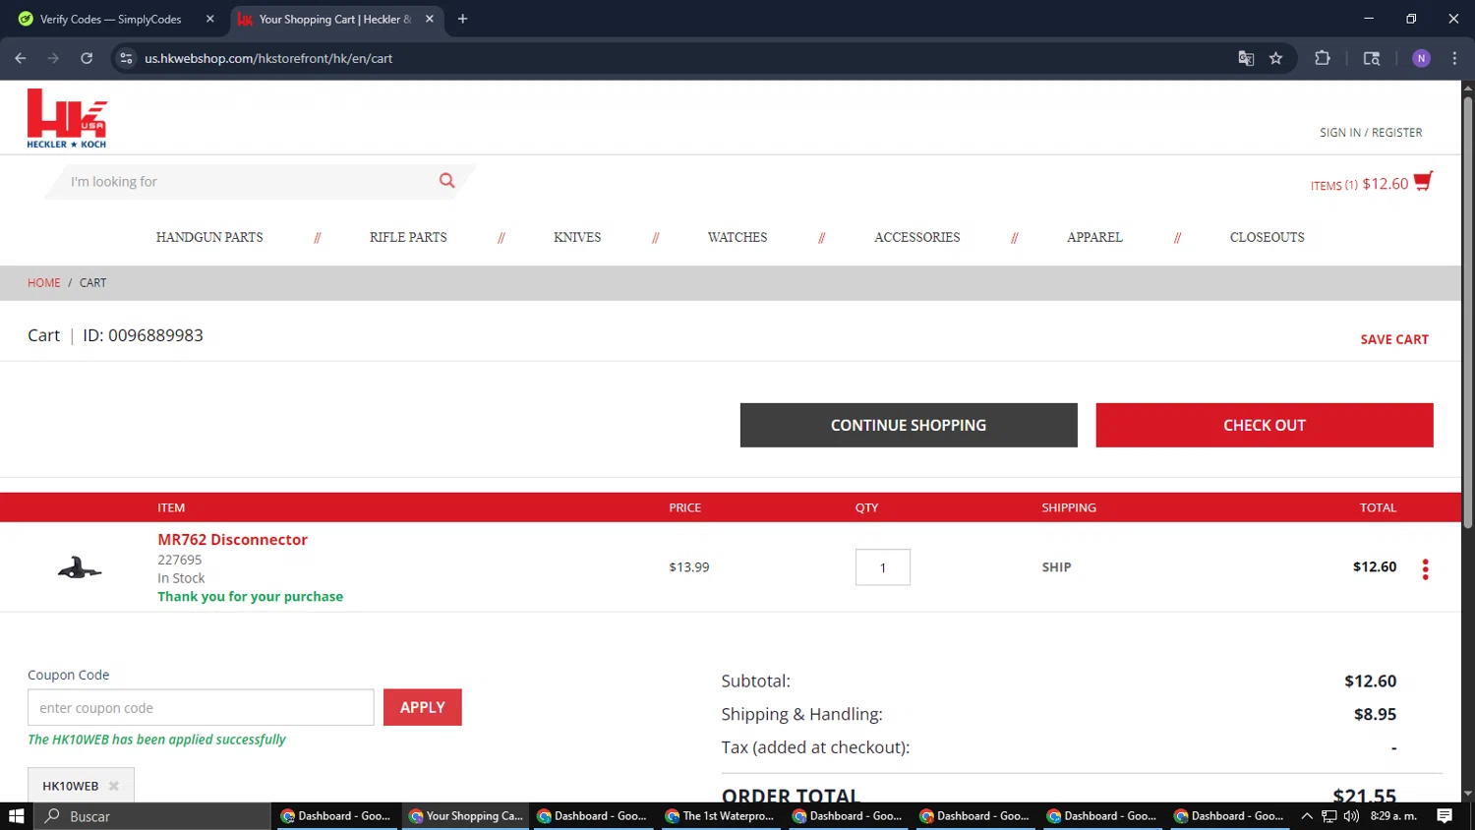Image resolution: width=1475 pixels, height=830 pixels.
Task: Show hidden system tray icons
Action: pos(1307,816)
